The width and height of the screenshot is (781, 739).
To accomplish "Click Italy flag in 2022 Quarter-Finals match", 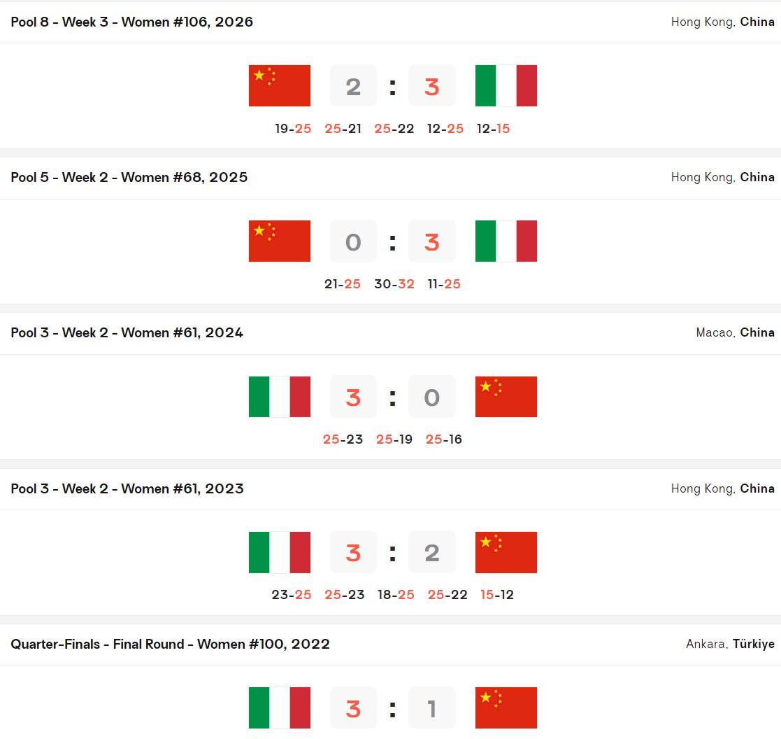I will [280, 708].
